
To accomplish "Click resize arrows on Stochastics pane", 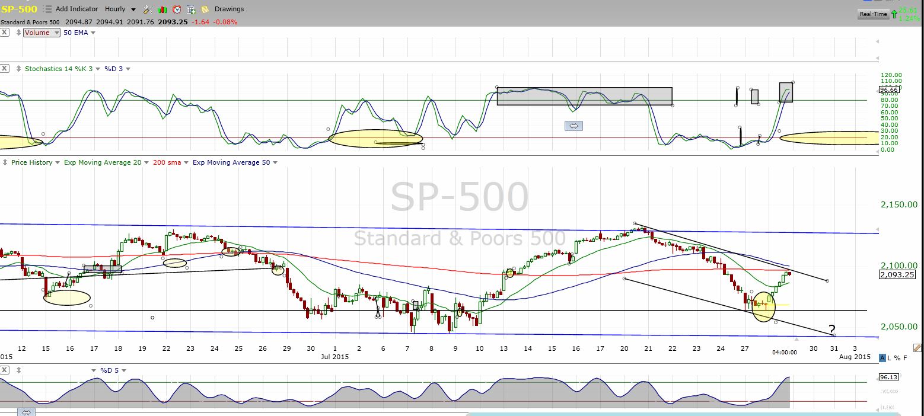I will [18, 69].
